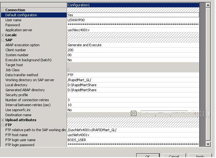Select the FTP login user name label
Image resolution: width=216 pixels, height=158 pixels.
[x=20, y=140]
